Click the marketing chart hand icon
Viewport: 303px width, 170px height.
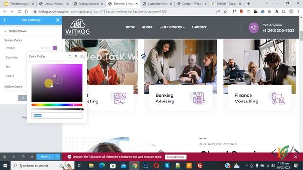click(x=120, y=98)
